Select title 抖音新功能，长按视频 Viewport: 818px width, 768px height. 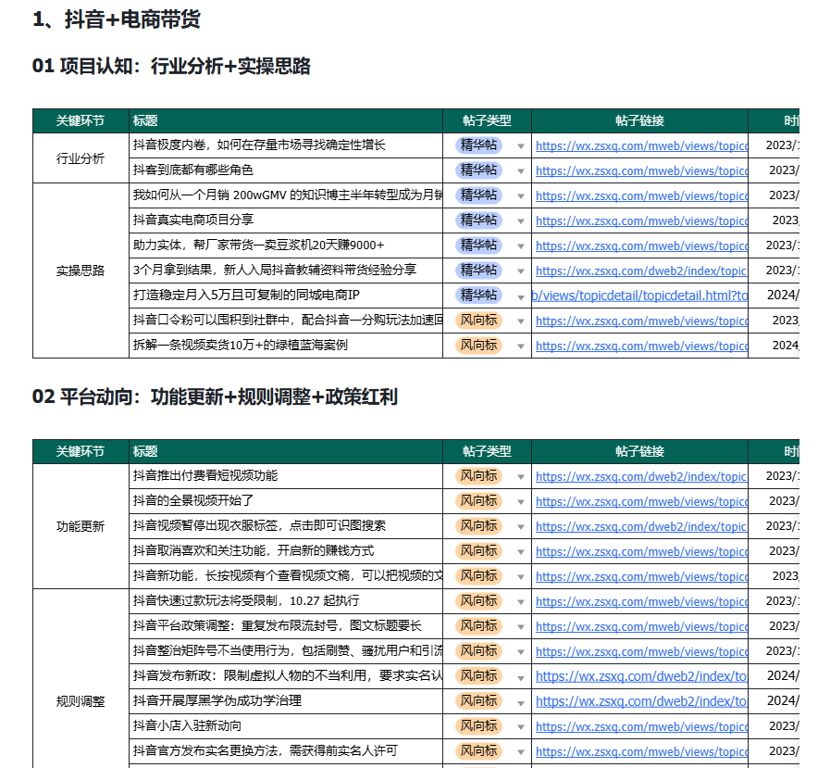288,575
